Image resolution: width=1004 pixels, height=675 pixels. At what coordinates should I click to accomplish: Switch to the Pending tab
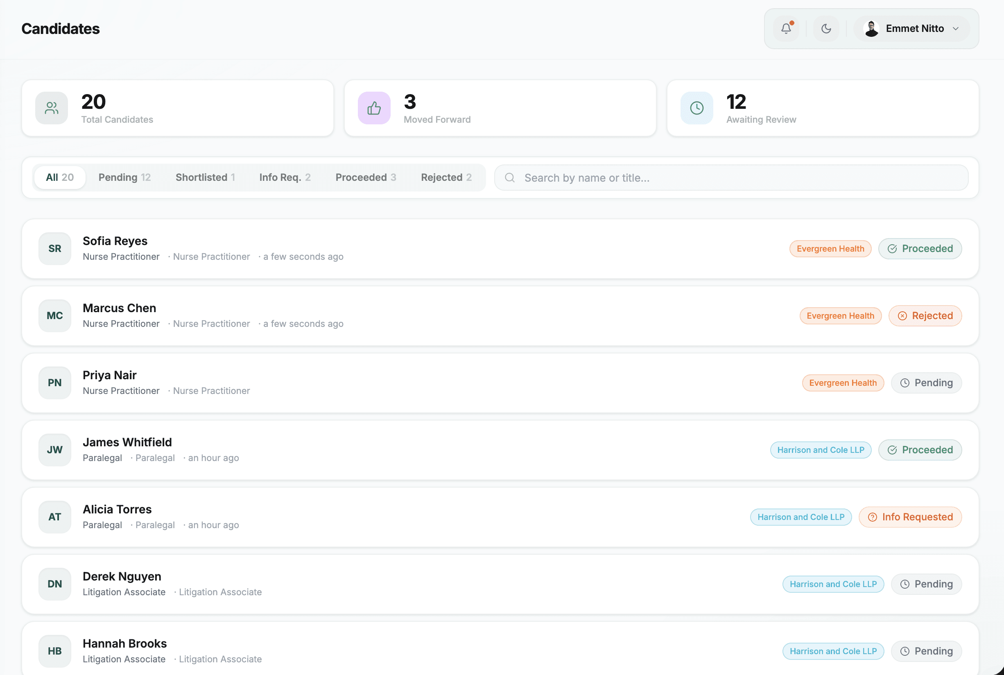pyautogui.click(x=124, y=177)
